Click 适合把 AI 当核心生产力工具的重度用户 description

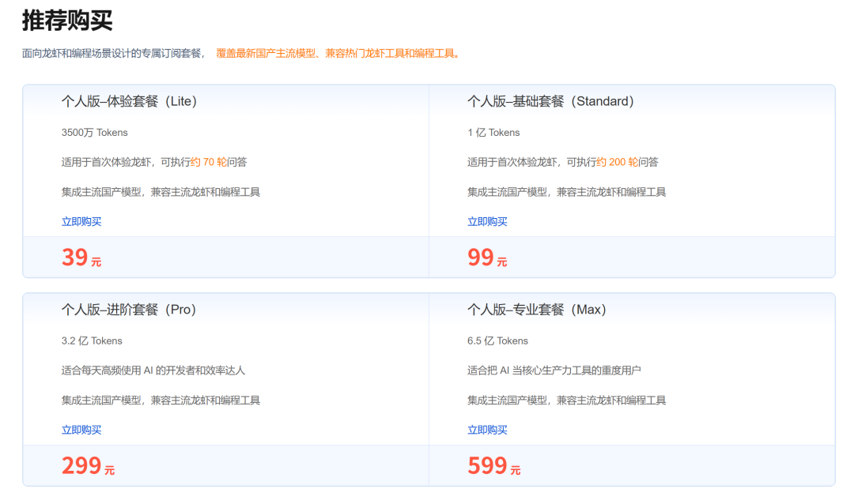click(x=554, y=370)
